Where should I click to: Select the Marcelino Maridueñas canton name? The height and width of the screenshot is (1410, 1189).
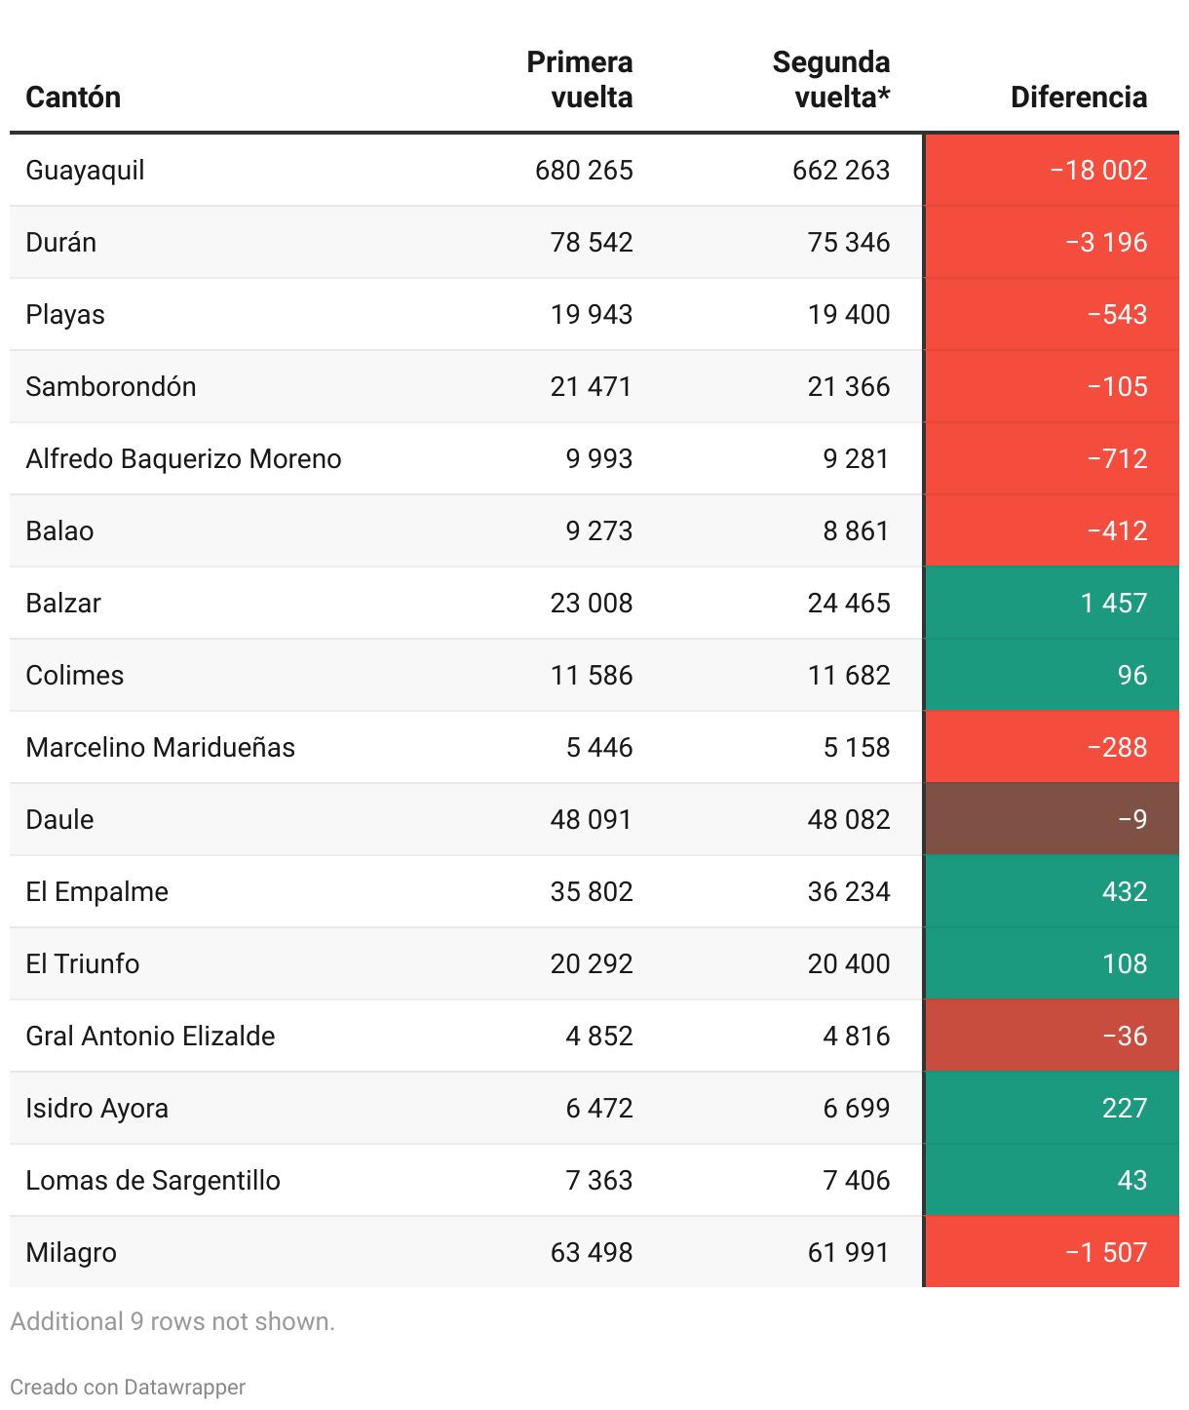click(x=160, y=748)
